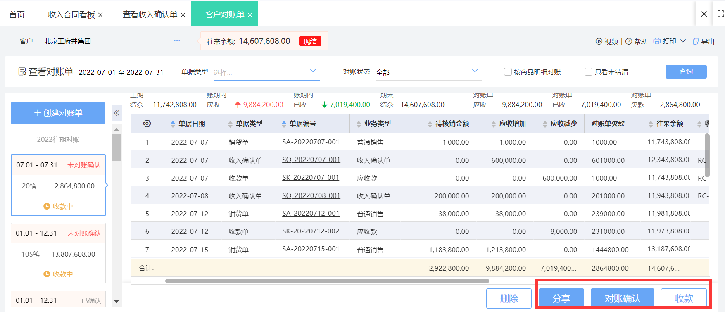Click the fullscreen icon
The image size is (725, 312).
[720, 14]
